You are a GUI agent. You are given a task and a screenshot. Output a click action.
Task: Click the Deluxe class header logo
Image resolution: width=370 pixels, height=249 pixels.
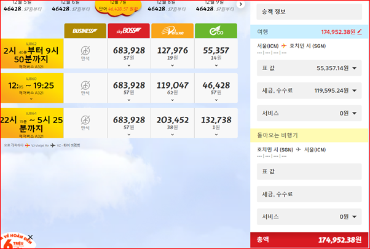(173, 31)
